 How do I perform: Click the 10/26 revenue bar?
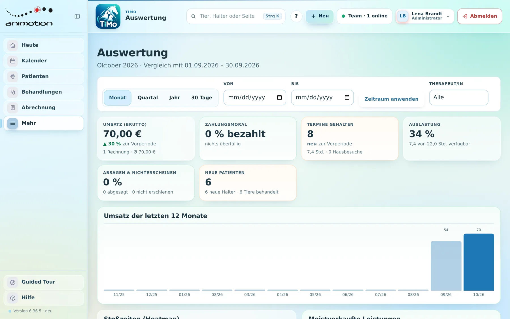click(479, 262)
